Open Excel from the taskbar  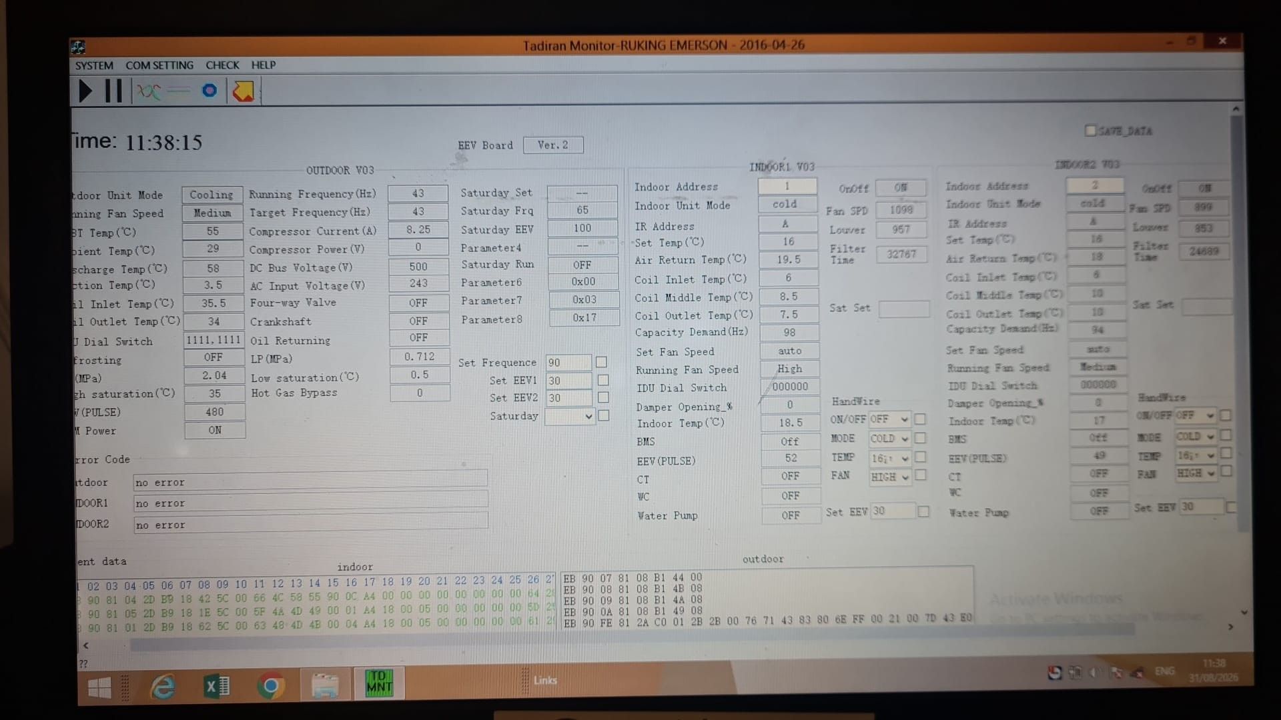tap(216, 686)
